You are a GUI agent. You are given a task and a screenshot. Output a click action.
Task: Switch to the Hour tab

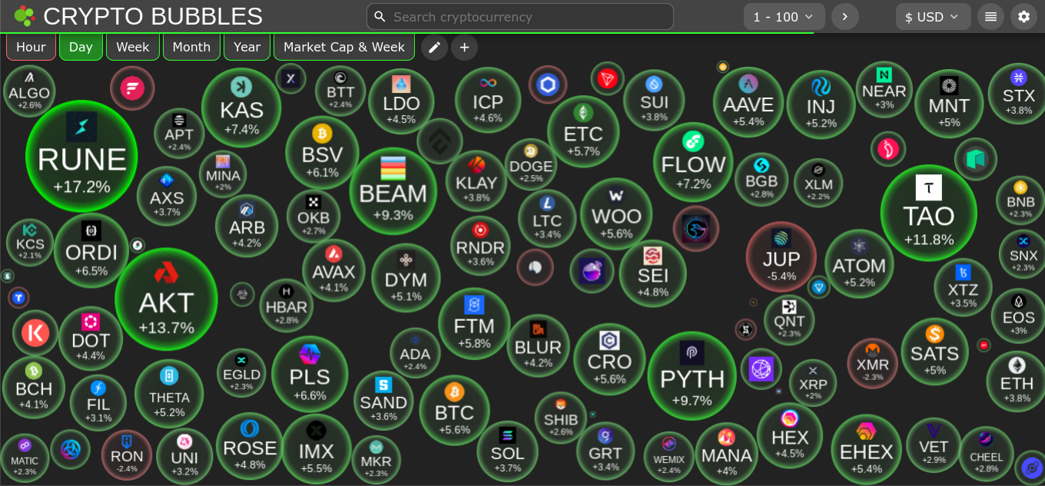(x=31, y=47)
